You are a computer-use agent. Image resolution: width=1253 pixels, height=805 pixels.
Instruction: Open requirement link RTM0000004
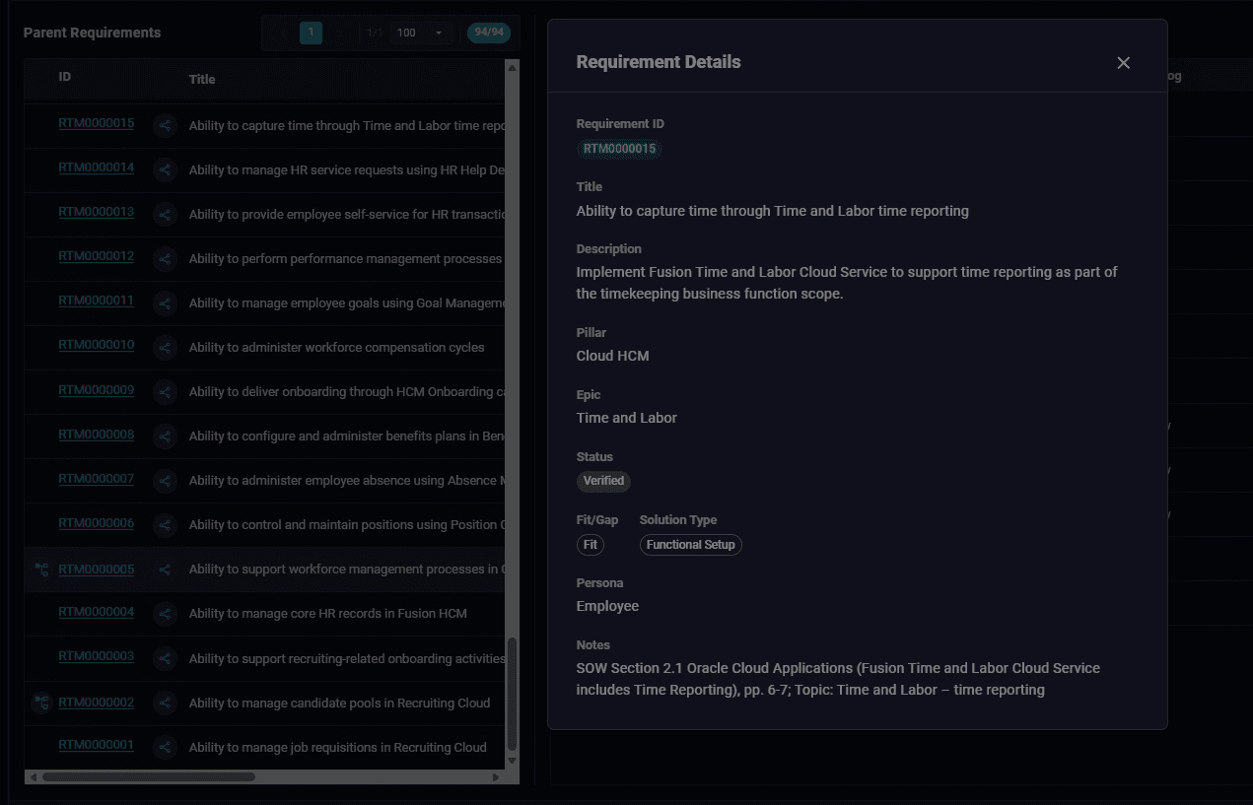(97, 612)
